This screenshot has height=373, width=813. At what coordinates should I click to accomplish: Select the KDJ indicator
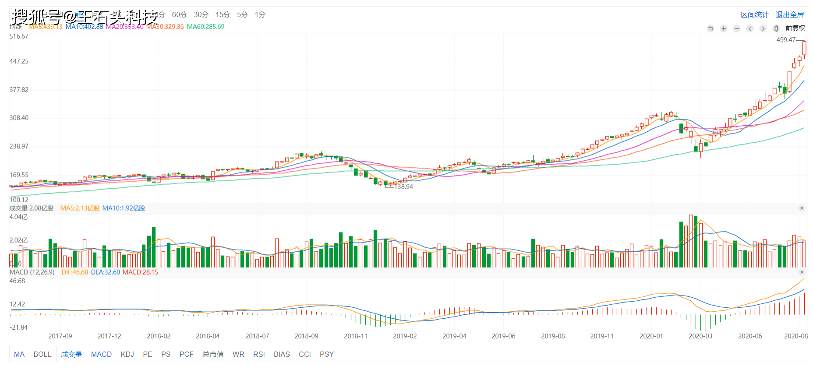click(x=127, y=354)
